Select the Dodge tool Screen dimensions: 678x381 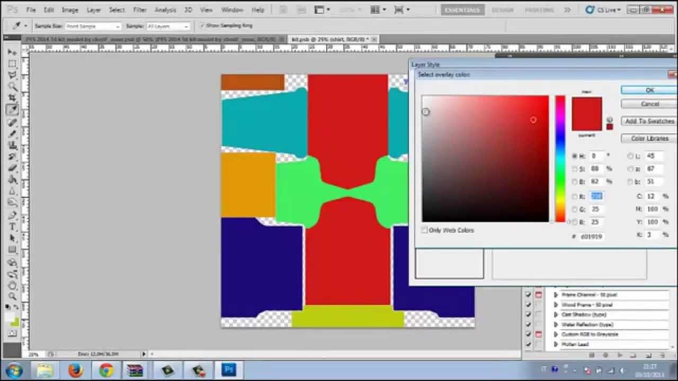tap(12, 203)
